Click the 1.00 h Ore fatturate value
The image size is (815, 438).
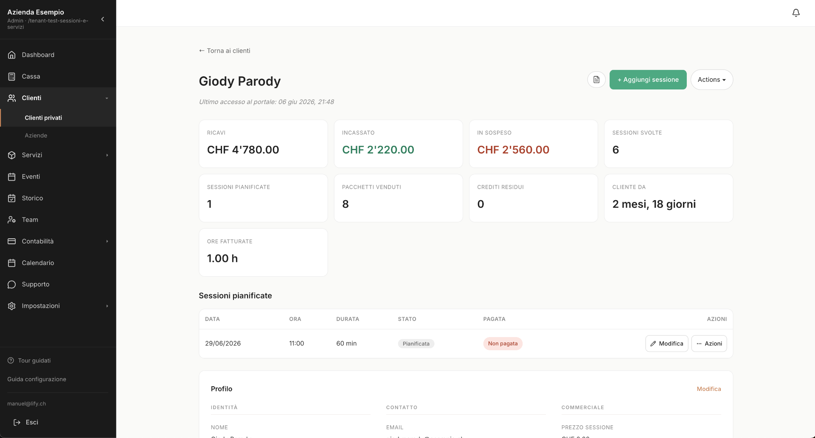[x=222, y=258]
